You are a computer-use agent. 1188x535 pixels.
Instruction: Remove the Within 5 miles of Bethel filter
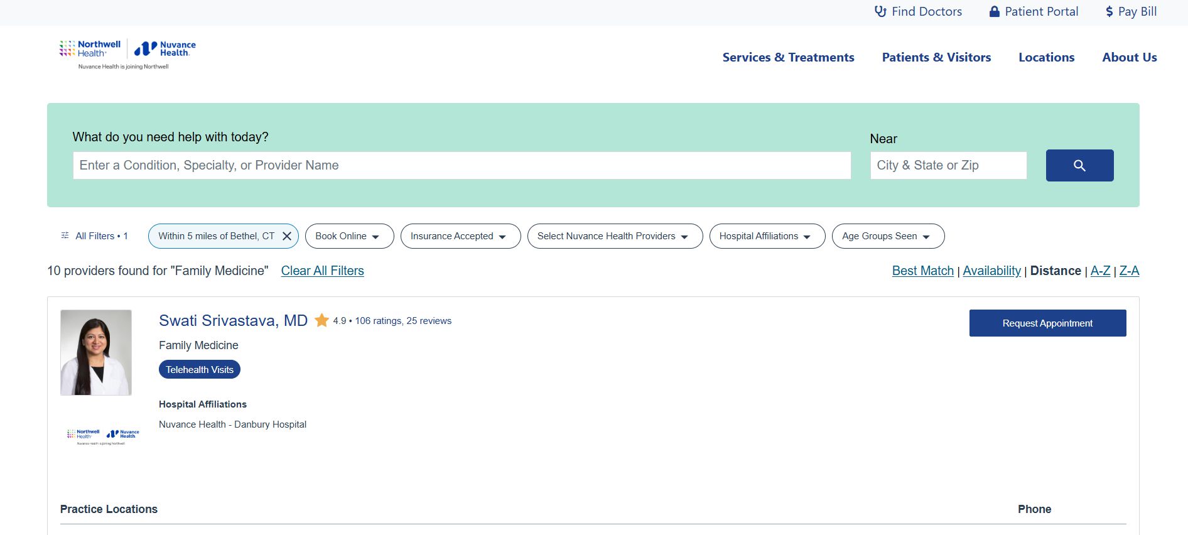pos(287,236)
